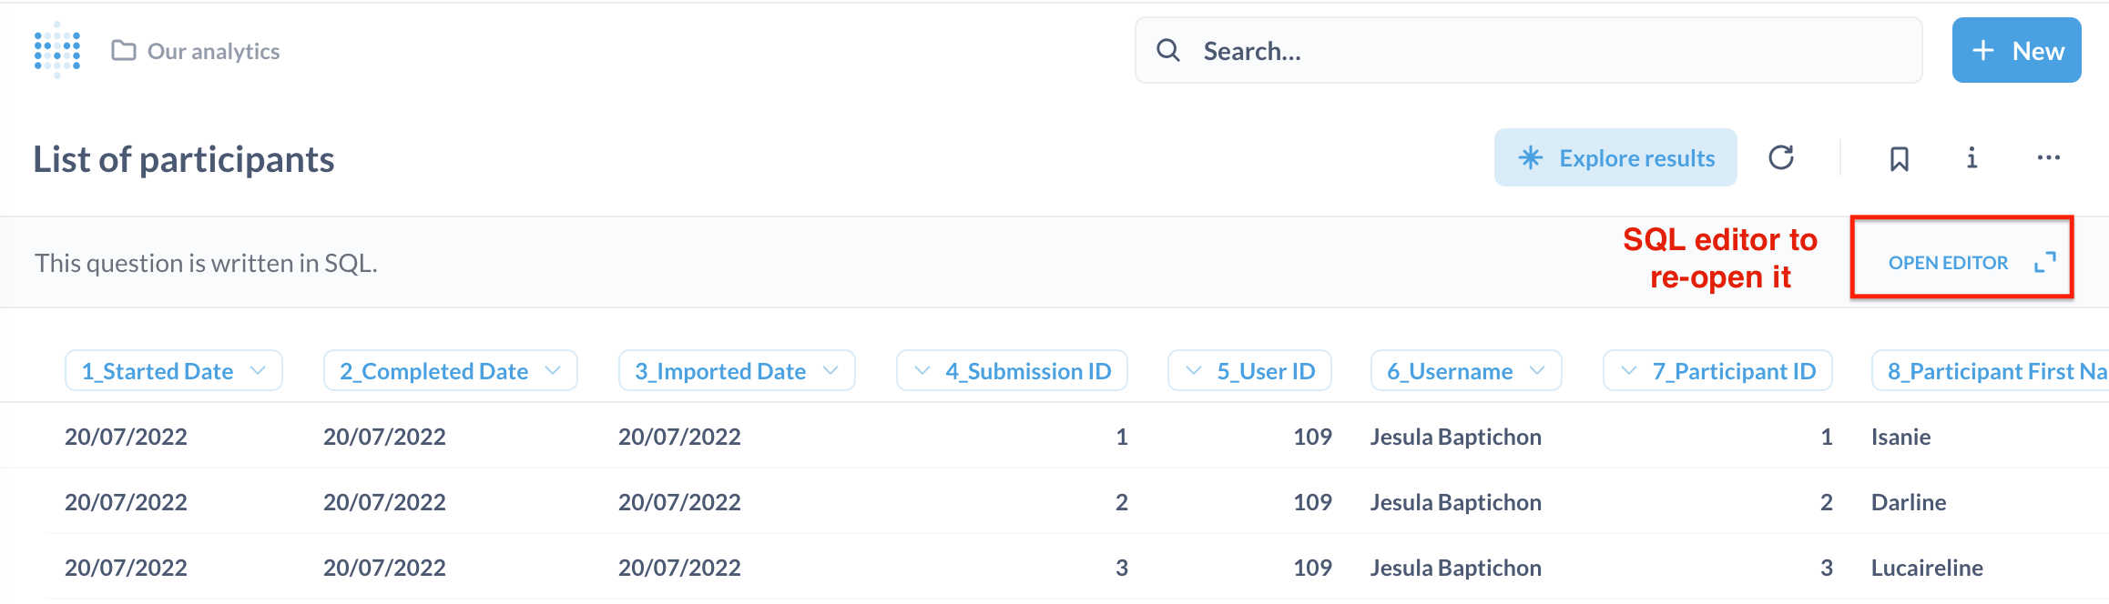
Task: Bookmark this question
Action: (1899, 158)
